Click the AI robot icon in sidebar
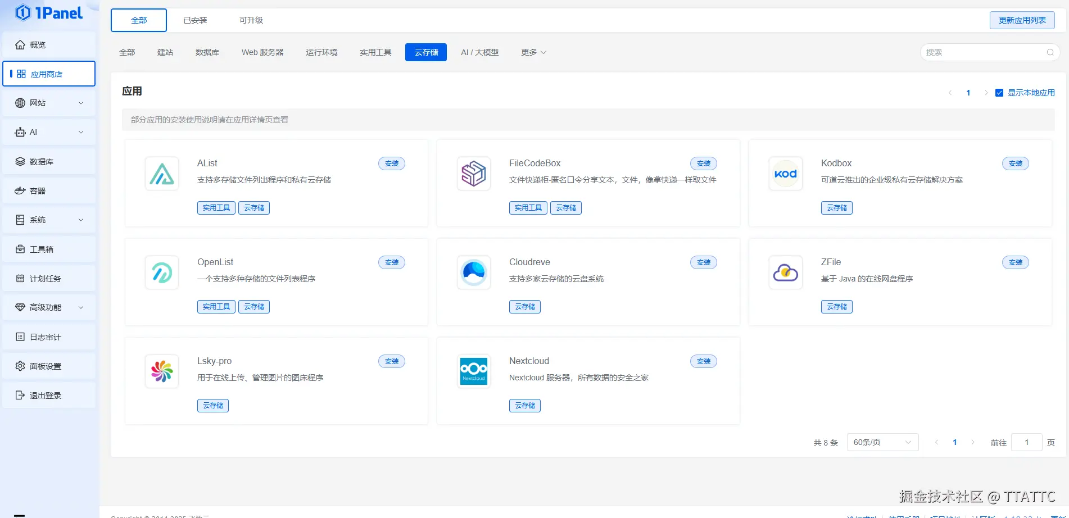1069x518 pixels. tap(20, 132)
